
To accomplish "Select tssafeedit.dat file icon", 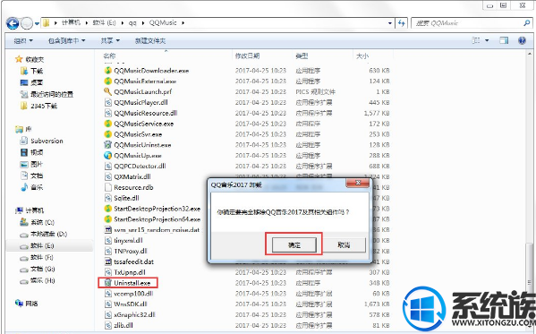I will pyautogui.click(x=108, y=261).
